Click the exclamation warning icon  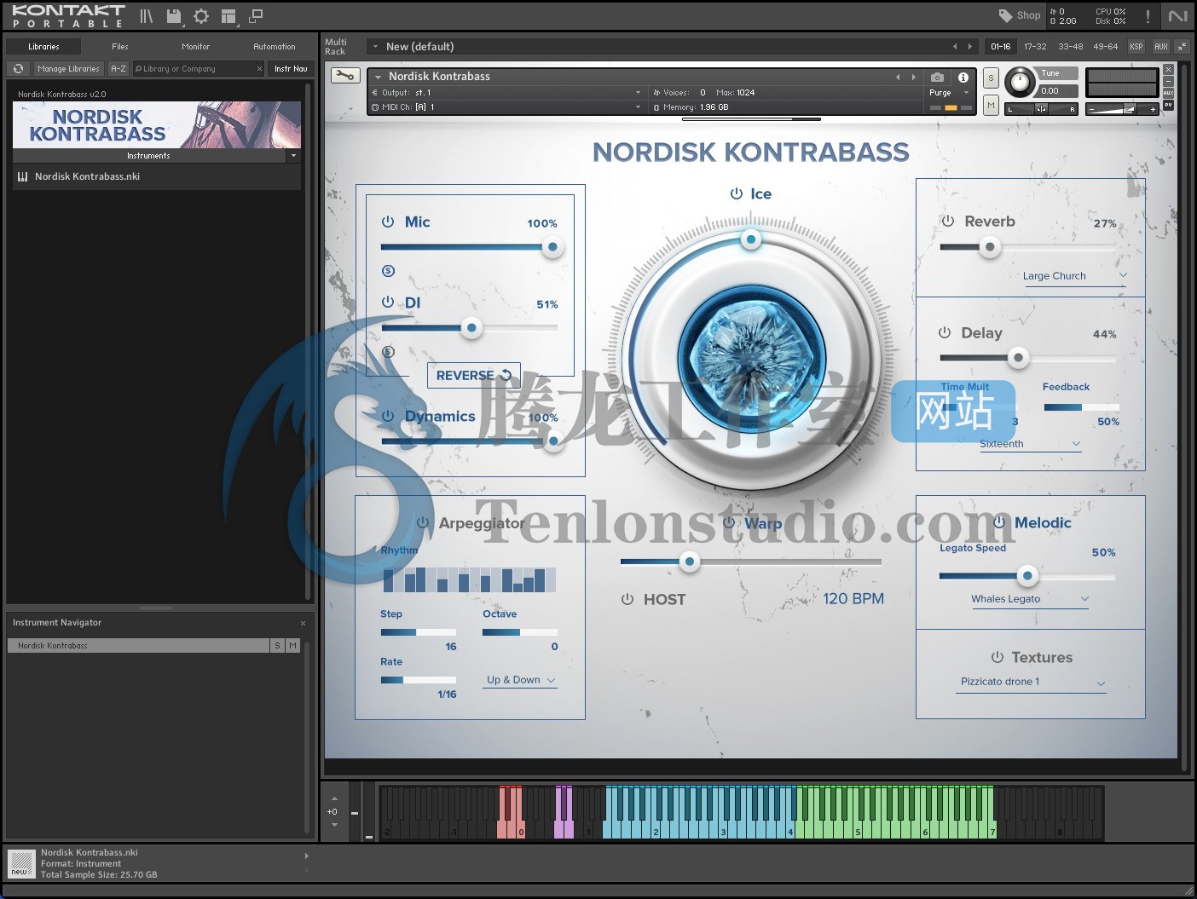(1148, 16)
